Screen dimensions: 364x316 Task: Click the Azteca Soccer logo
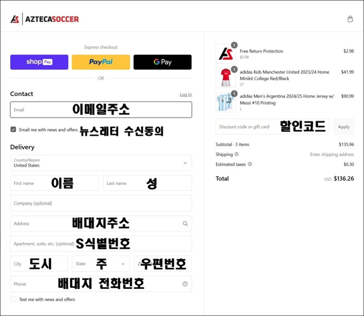tap(45, 19)
